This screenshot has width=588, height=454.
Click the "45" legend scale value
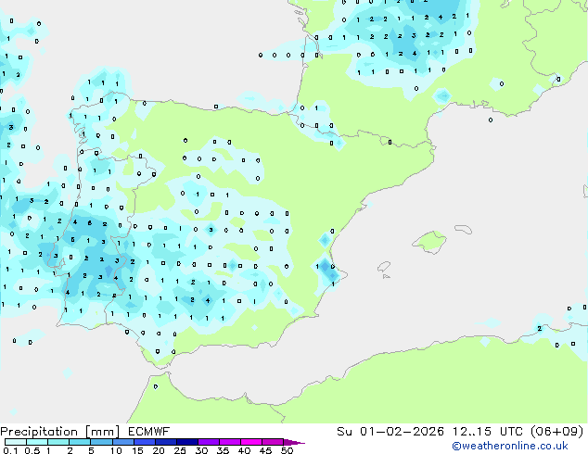(x=265, y=450)
